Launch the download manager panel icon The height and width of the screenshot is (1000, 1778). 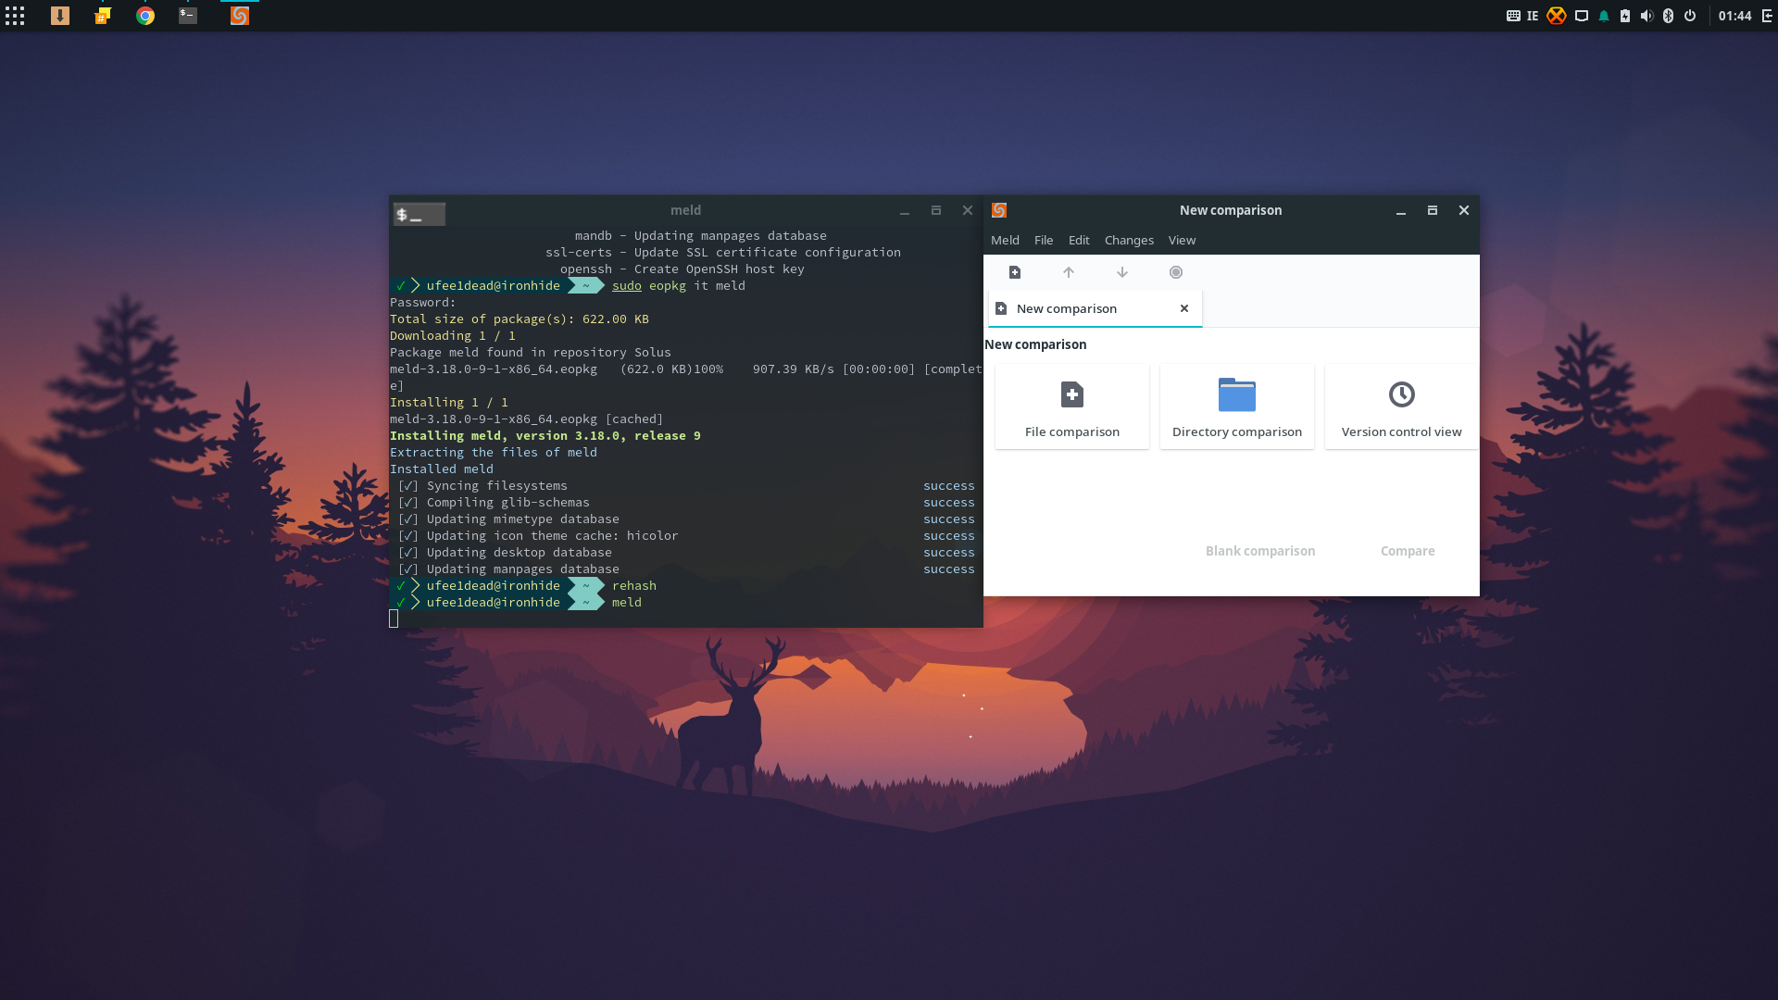(60, 16)
